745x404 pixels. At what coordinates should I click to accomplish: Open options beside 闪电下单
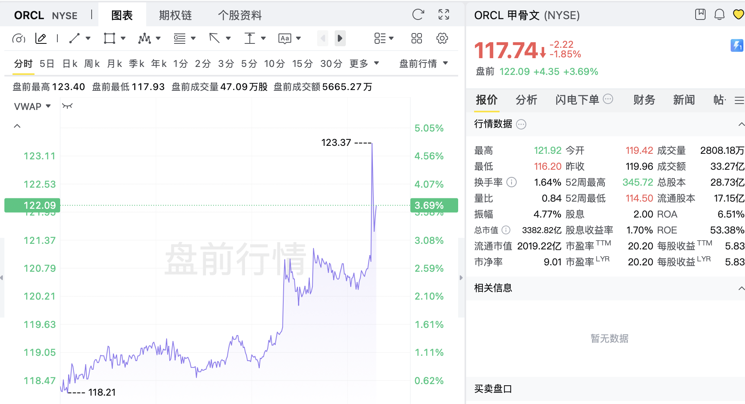click(608, 99)
